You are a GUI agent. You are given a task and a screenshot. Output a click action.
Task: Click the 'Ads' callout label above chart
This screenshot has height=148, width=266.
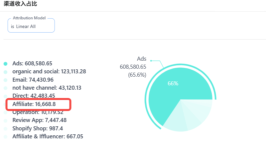(x=141, y=59)
